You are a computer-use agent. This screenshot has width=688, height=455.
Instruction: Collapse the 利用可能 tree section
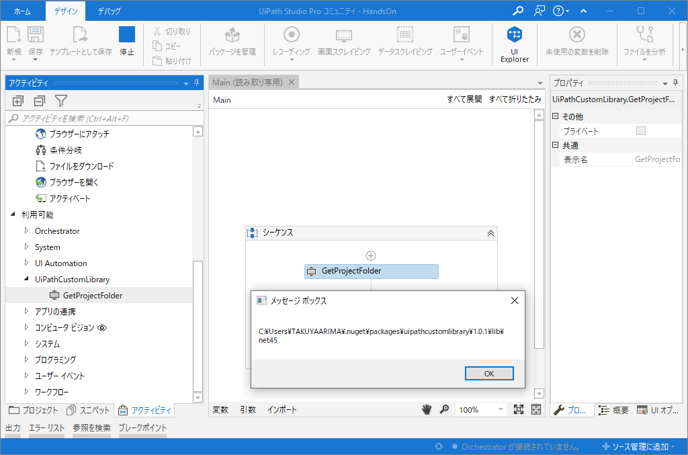click(x=13, y=214)
